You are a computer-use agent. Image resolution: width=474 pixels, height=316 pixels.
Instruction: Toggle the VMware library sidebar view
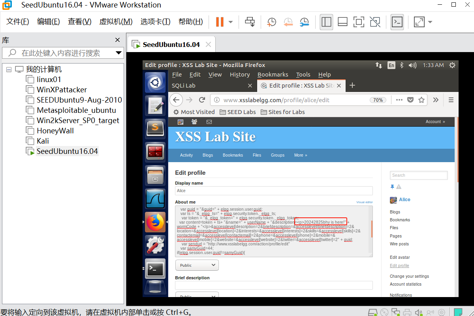326,22
